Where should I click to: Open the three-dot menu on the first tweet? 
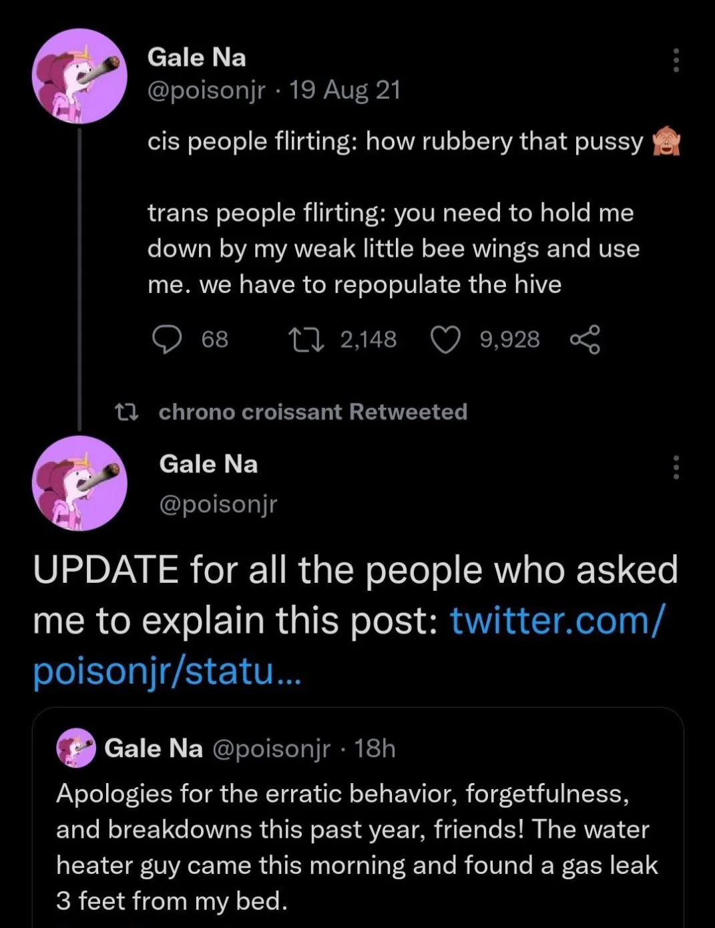[x=676, y=60]
